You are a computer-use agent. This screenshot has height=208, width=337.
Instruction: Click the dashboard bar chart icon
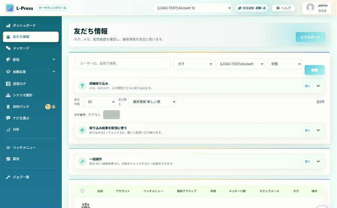click(8, 25)
